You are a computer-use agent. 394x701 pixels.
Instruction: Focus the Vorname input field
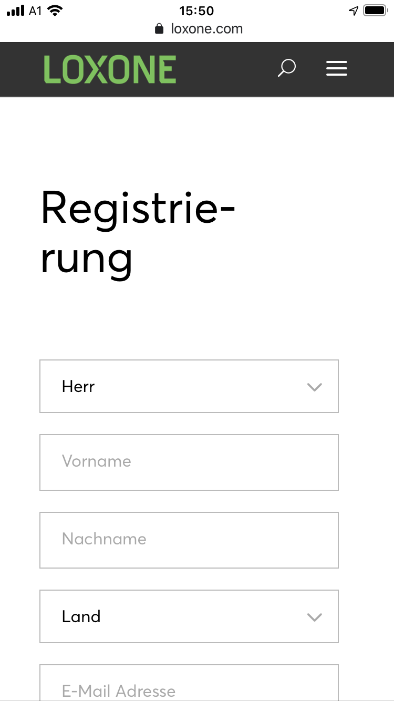pos(189,462)
